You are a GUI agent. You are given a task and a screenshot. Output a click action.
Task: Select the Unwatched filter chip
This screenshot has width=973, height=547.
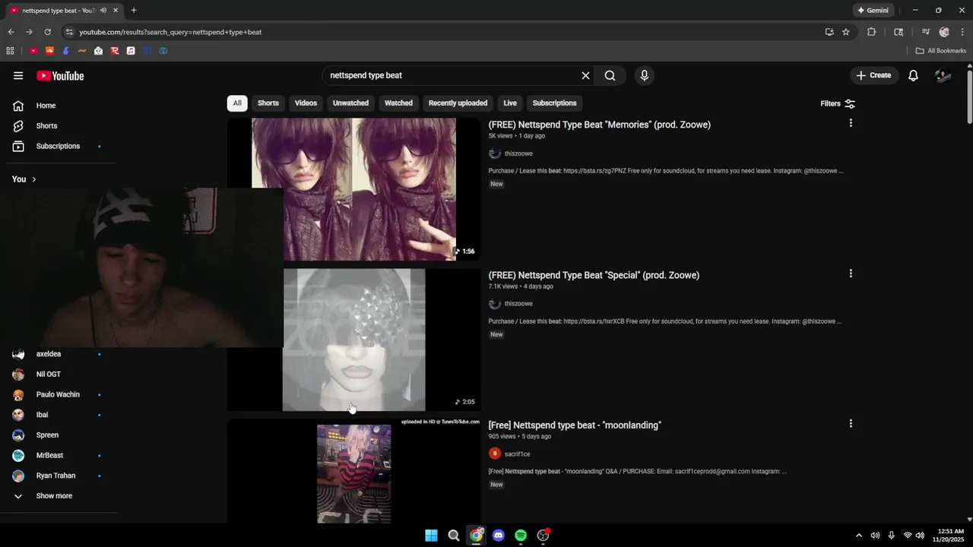350,103
